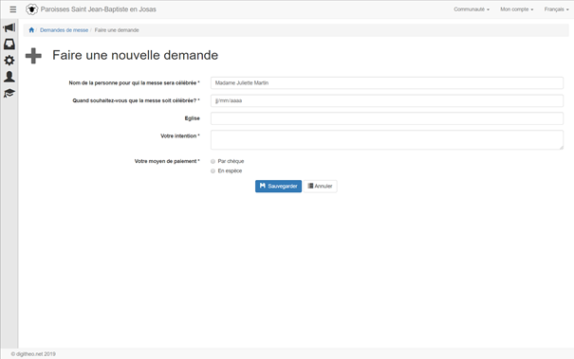
Task: Focus the person name input field
Action: pyautogui.click(x=387, y=83)
